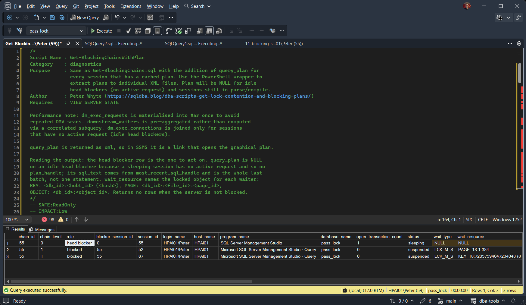526x305 pixels.
Task: Click the Query Options icon
Action: 148,31
